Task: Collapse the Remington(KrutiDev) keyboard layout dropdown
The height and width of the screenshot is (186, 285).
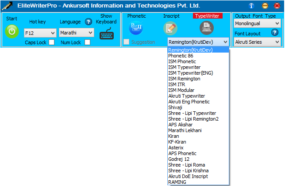Action: click(198, 42)
